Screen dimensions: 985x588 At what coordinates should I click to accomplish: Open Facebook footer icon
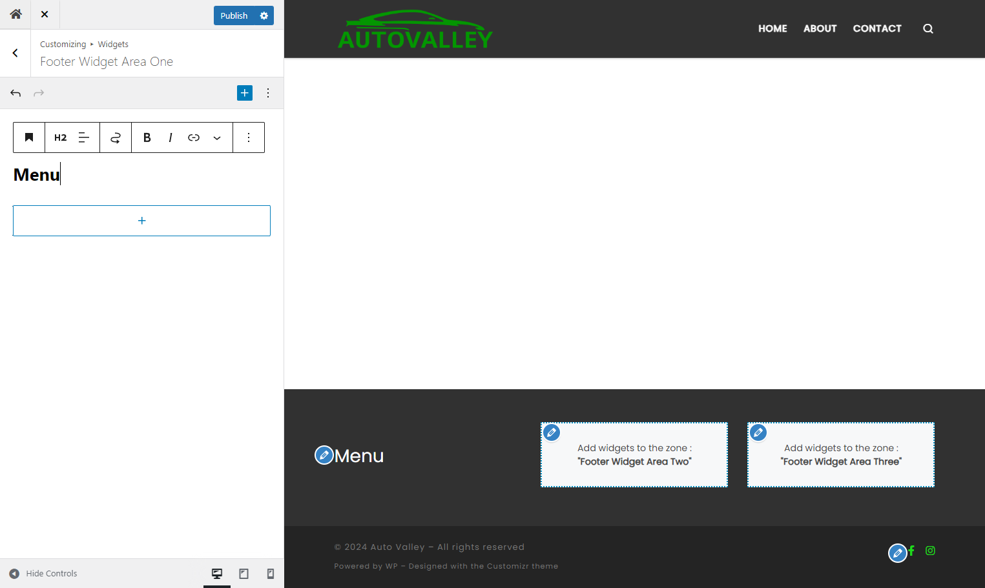tap(911, 551)
